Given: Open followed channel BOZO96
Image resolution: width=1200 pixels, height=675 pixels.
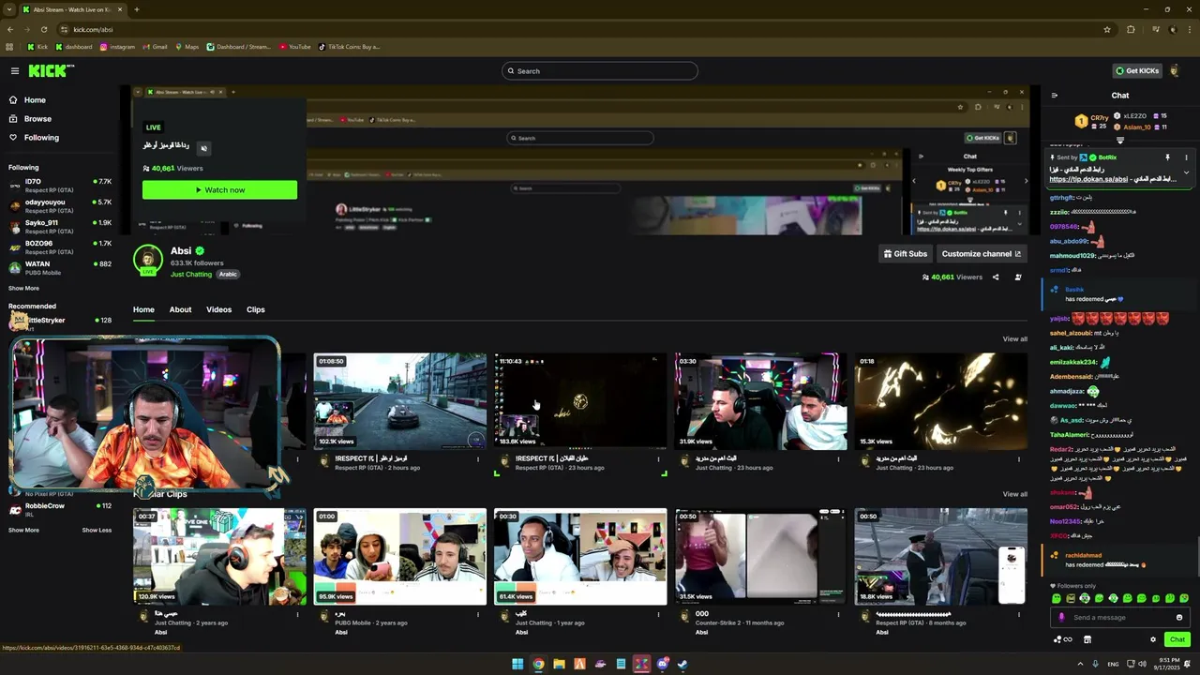Looking at the screenshot, I should (x=60, y=247).
